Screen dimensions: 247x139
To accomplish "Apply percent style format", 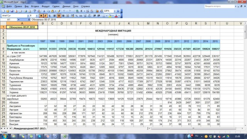I will 76,15.
